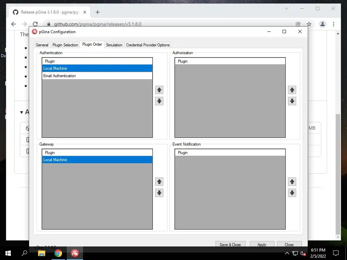Select the Release pGina 3.1.8.0 browser tab
The width and height of the screenshot is (347, 260).
(49, 12)
